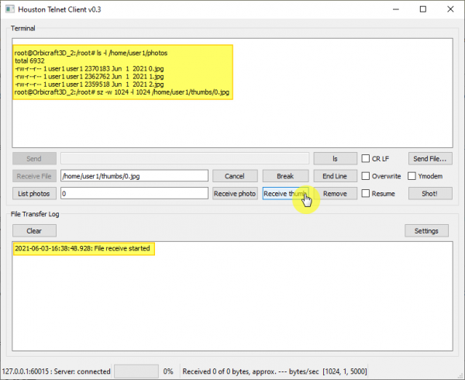Take a picture with Shot! button

(430, 193)
